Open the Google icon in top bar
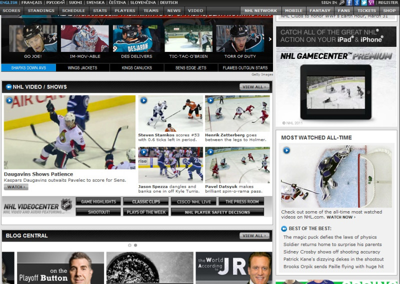The width and height of the screenshot is (400, 284). click(x=356, y=3)
